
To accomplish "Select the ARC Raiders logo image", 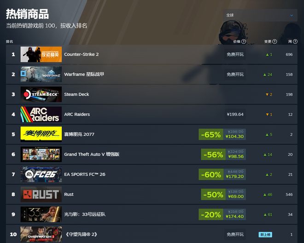I will pyautogui.click(x=41, y=114).
